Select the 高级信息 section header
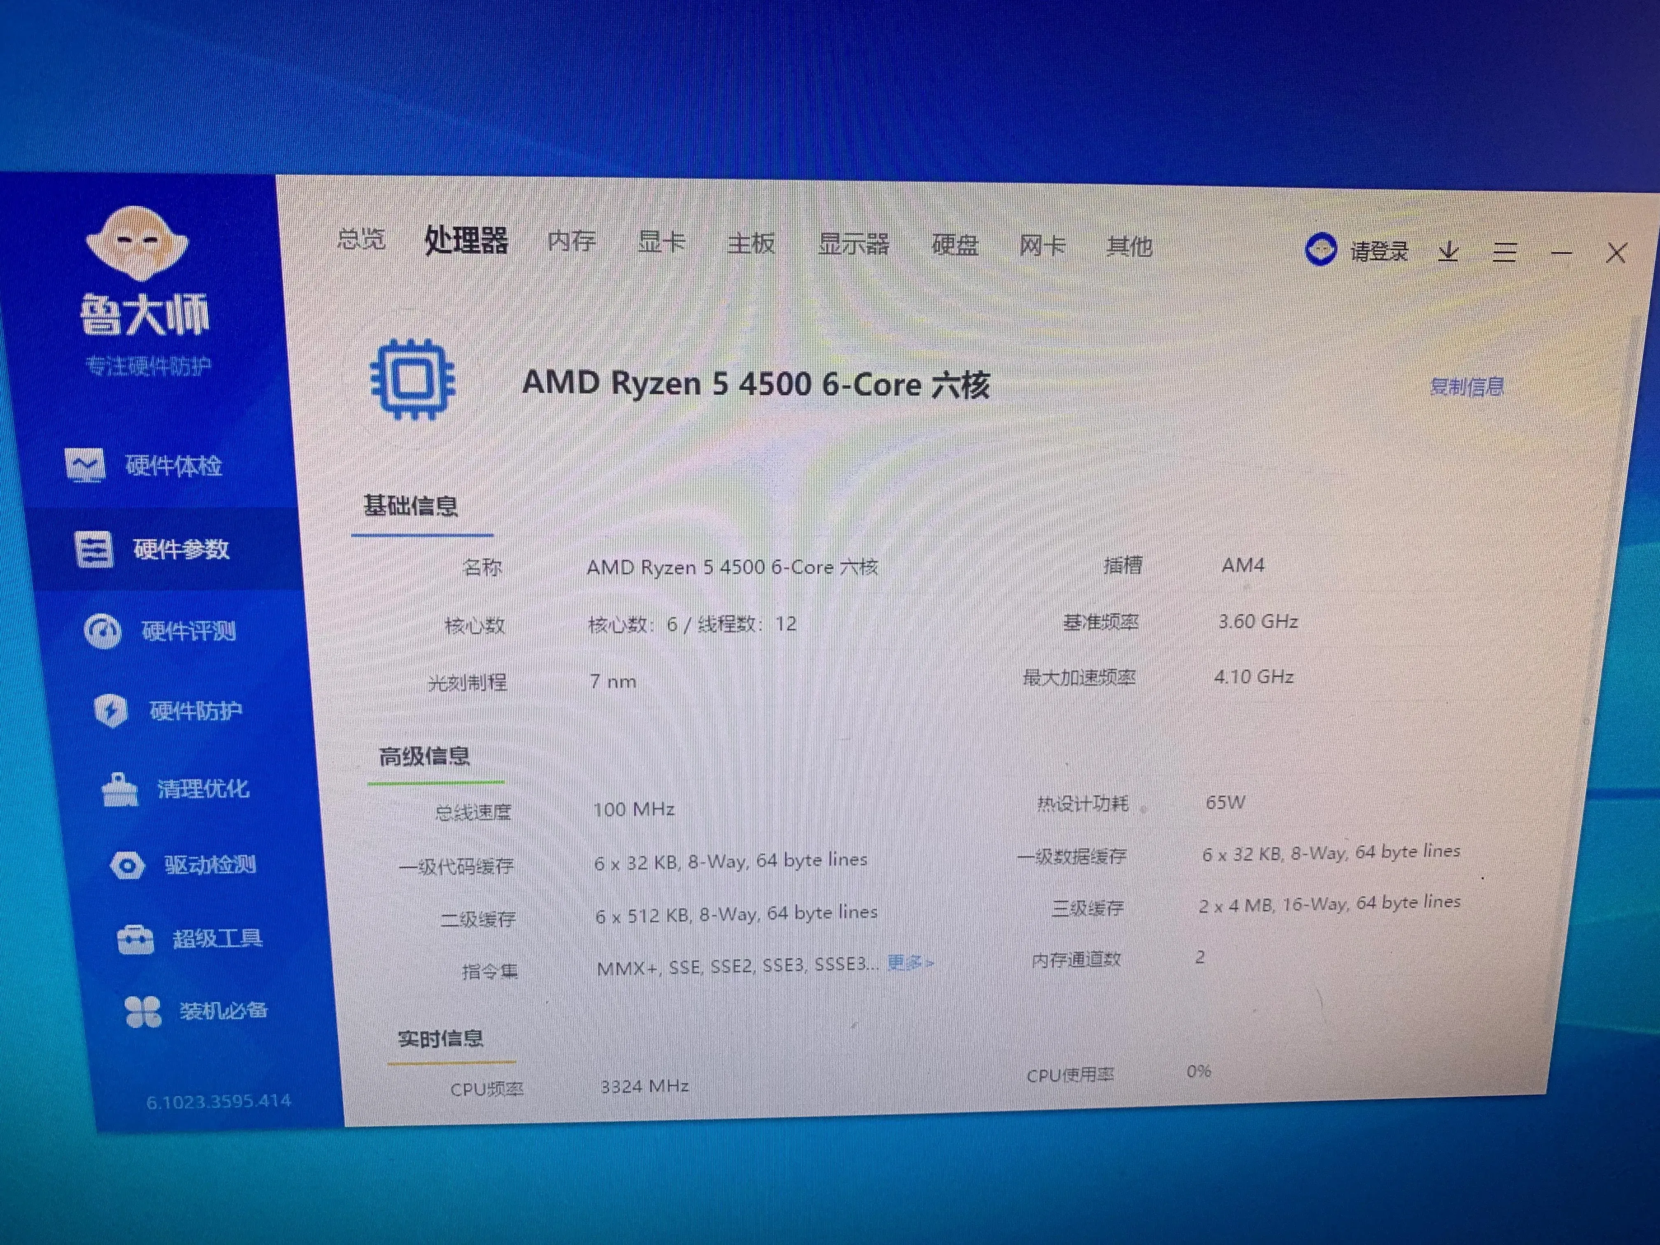 (424, 756)
